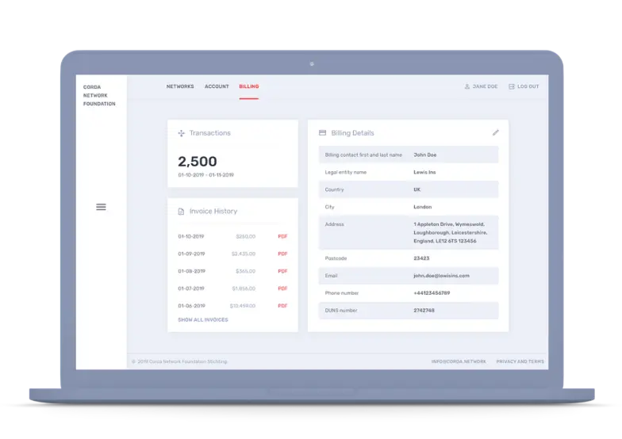Open the PDF for invoice 01-06-2019
The width and height of the screenshot is (622, 439).
pyautogui.click(x=282, y=306)
